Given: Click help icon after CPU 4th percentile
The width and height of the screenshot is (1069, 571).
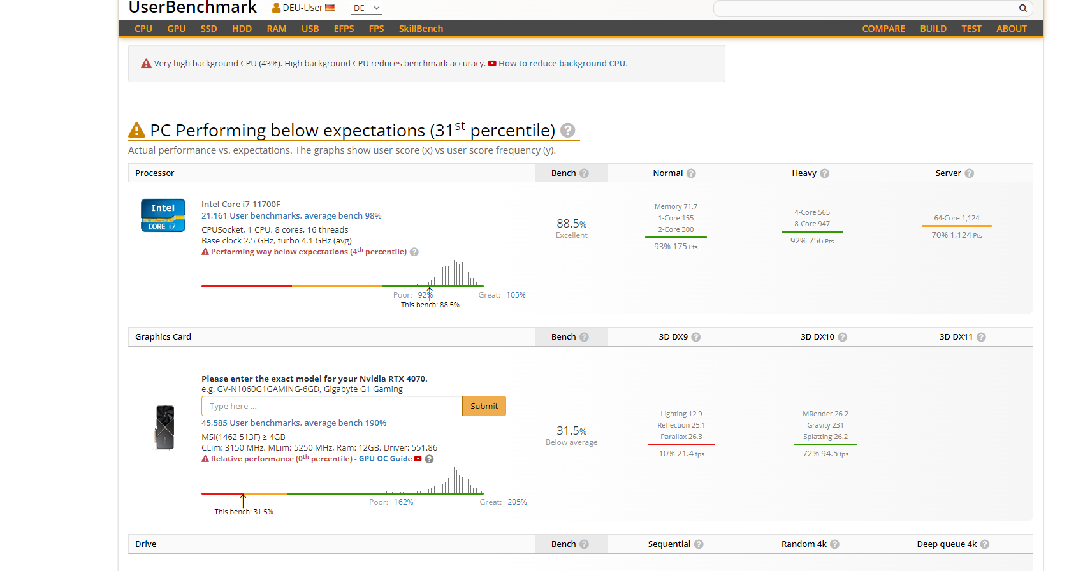Looking at the screenshot, I should point(414,252).
